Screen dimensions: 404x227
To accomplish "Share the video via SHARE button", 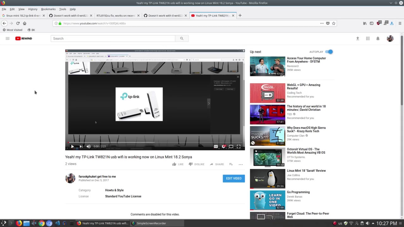I will pyautogui.click(x=217, y=164).
